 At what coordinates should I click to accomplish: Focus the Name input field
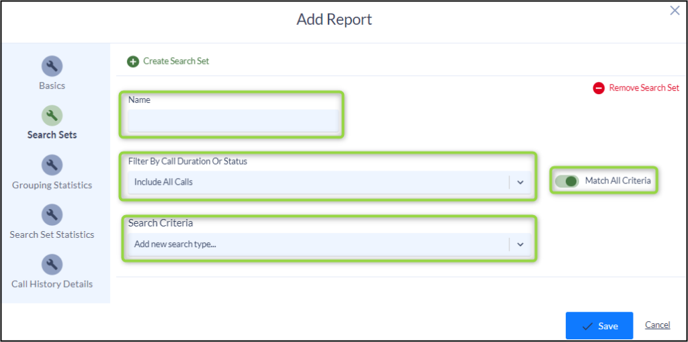233,121
